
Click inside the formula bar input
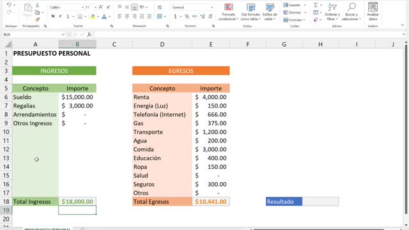[248, 34]
